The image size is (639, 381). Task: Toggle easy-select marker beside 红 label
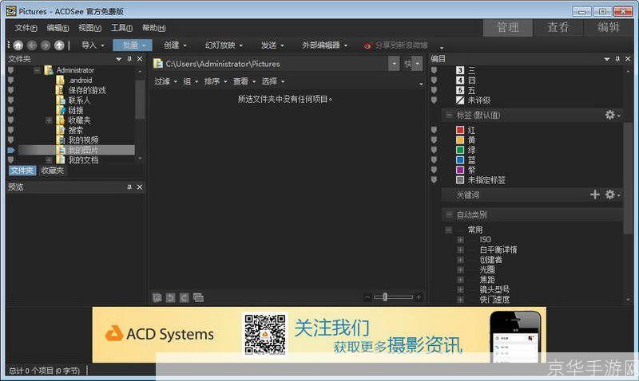point(434,130)
